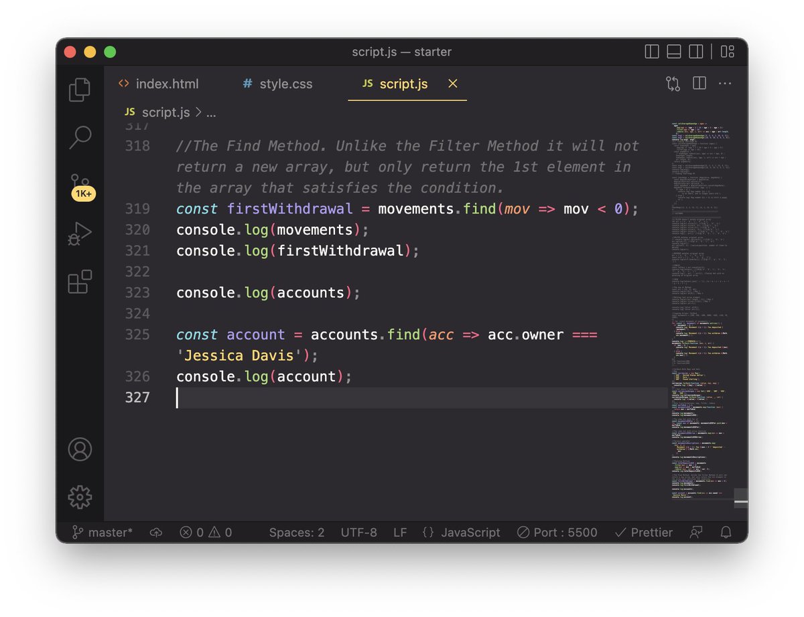Image resolution: width=804 pixels, height=617 pixels.
Task: Open Source Control showing 1K+ changes
Action: (80, 182)
